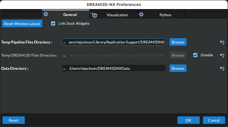228x127 pixels.
Task: Revert Temp Pipeline Files Directory to default
Action: click(x=222, y=42)
